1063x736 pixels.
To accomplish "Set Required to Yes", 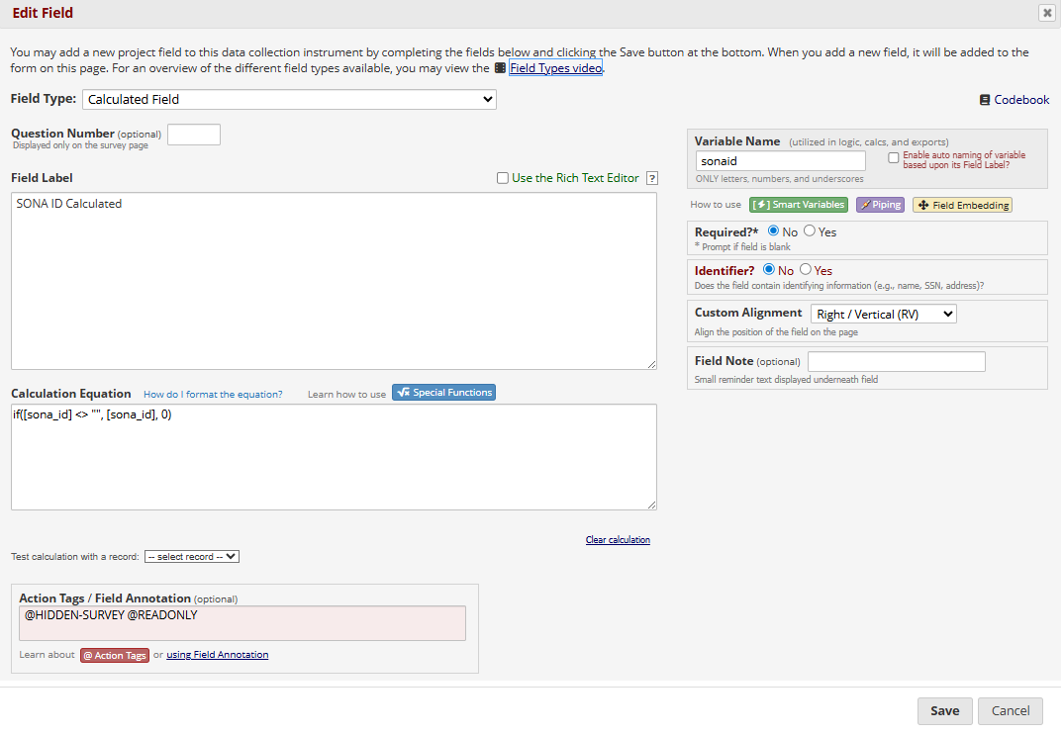I will pyautogui.click(x=809, y=231).
